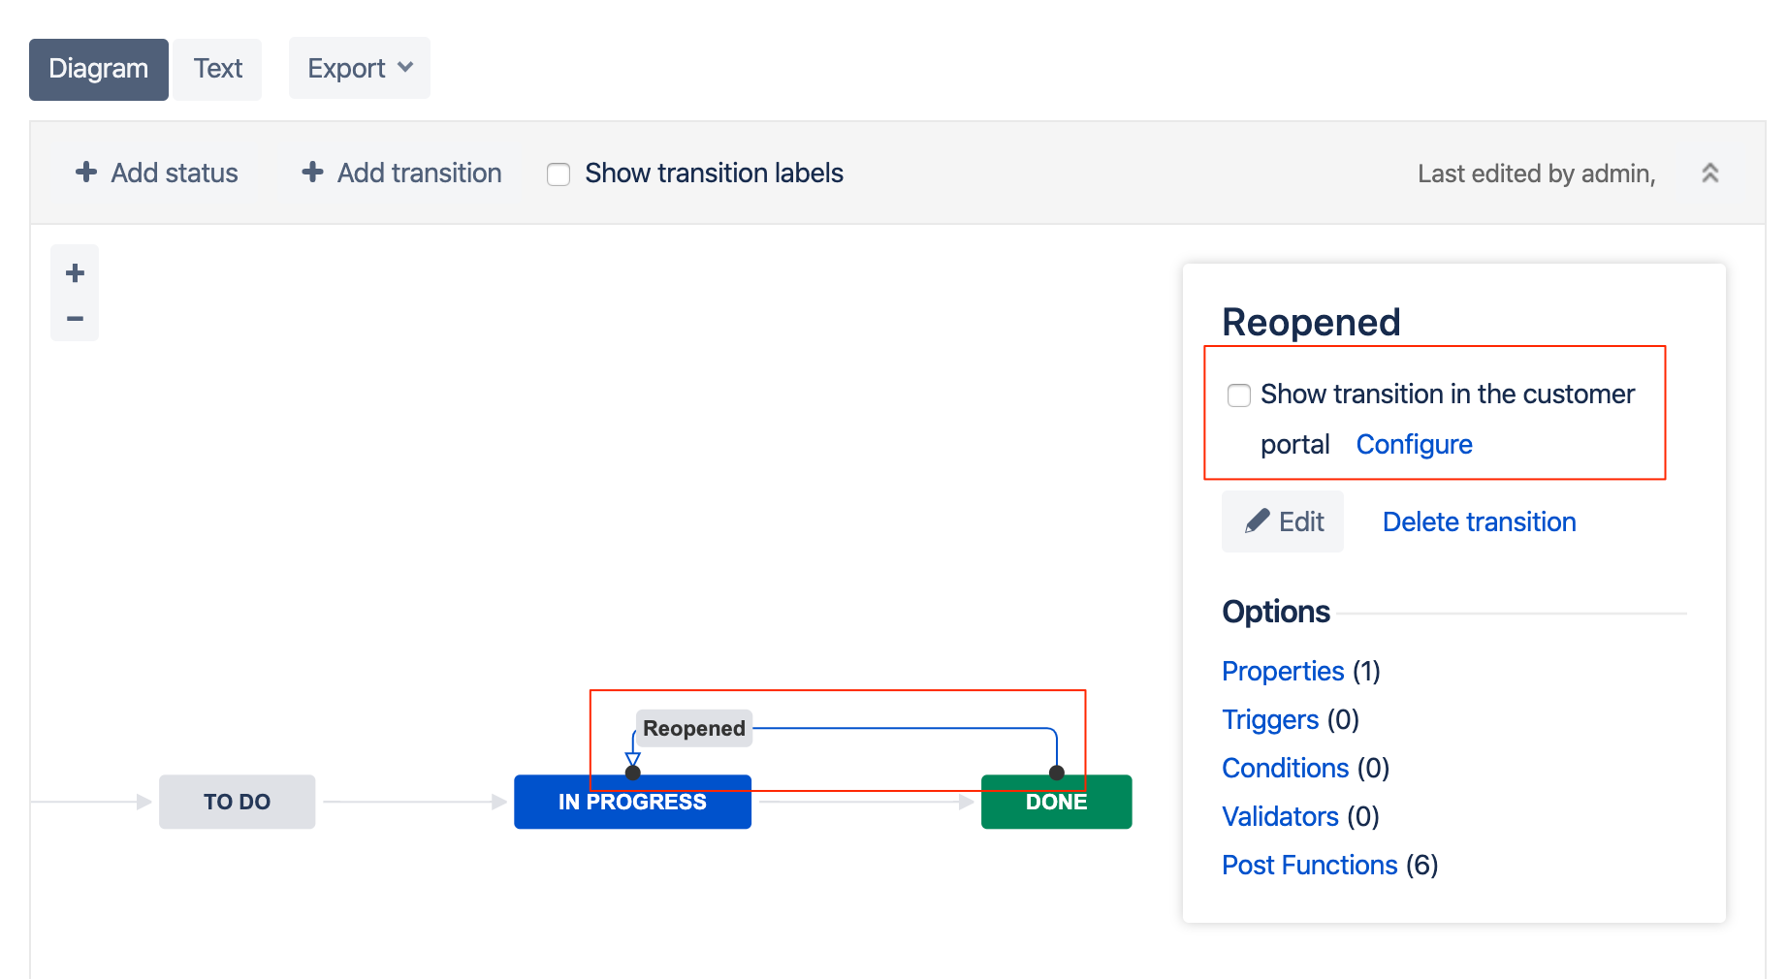
Task: Enable Show transition in the customer portal
Action: (x=1239, y=395)
